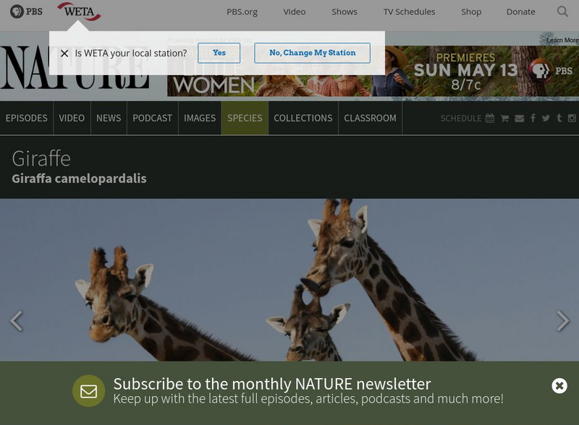Click the shopping cart icon
Screen dimensions: 579x425
tap(504, 118)
